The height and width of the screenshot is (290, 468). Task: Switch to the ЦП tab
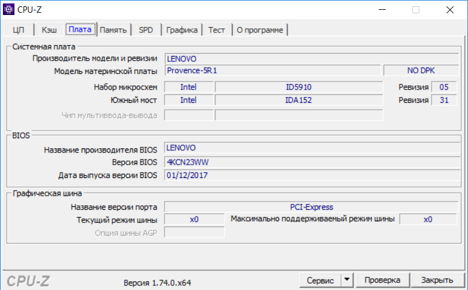click(19, 30)
